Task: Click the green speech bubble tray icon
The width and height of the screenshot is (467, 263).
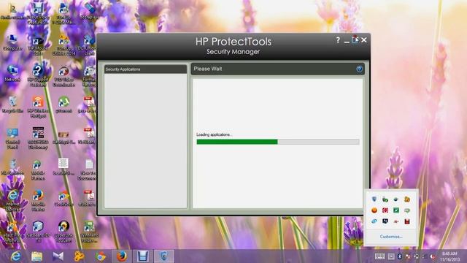Action: click(407, 210)
